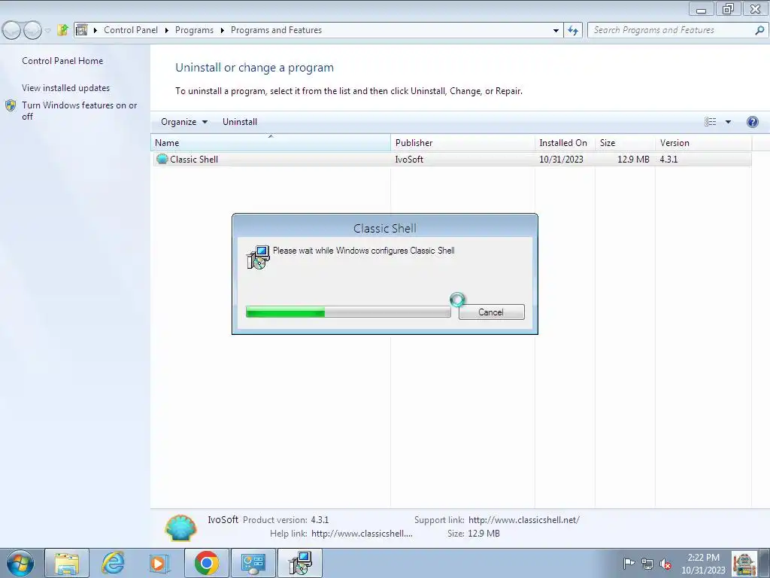
Task: Select the Classic Shell shell icon in the list
Action: [x=162, y=159]
